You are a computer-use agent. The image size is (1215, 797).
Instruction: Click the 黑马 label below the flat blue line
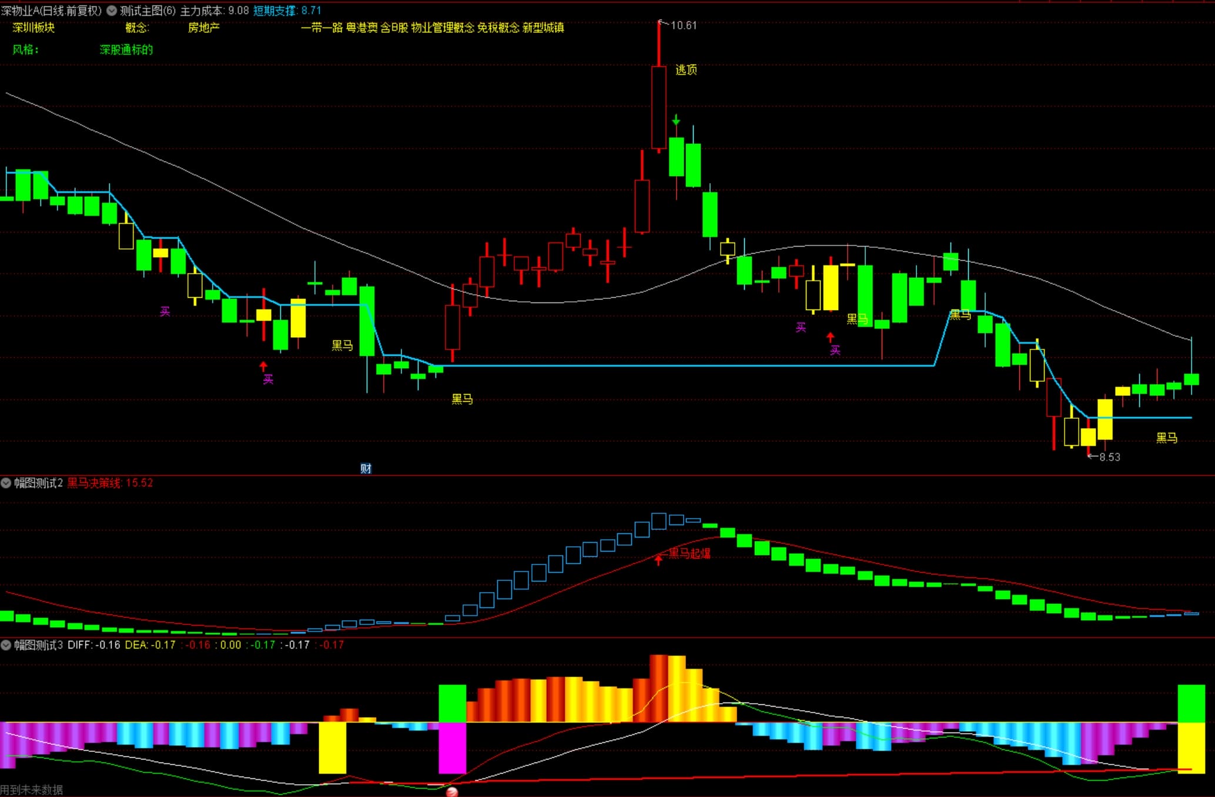(462, 399)
